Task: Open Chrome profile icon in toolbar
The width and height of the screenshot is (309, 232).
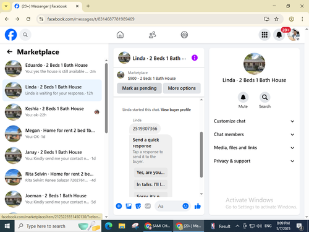Action: tap(291, 19)
